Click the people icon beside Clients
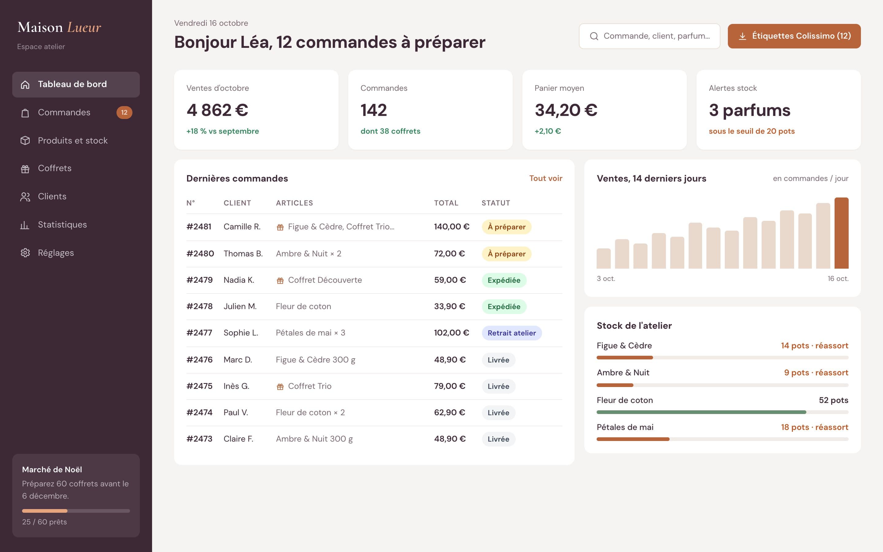The height and width of the screenshot is (552, 883). point(25,197)
